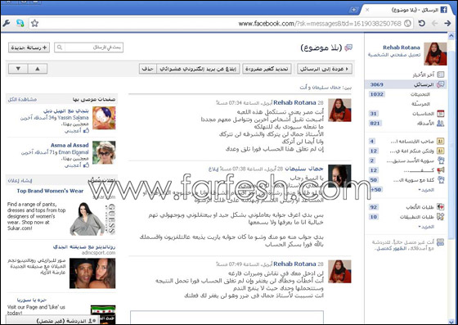Viewport: 458px width, 325px height.
Task: Click the messages search field
Action: (88, 47)
